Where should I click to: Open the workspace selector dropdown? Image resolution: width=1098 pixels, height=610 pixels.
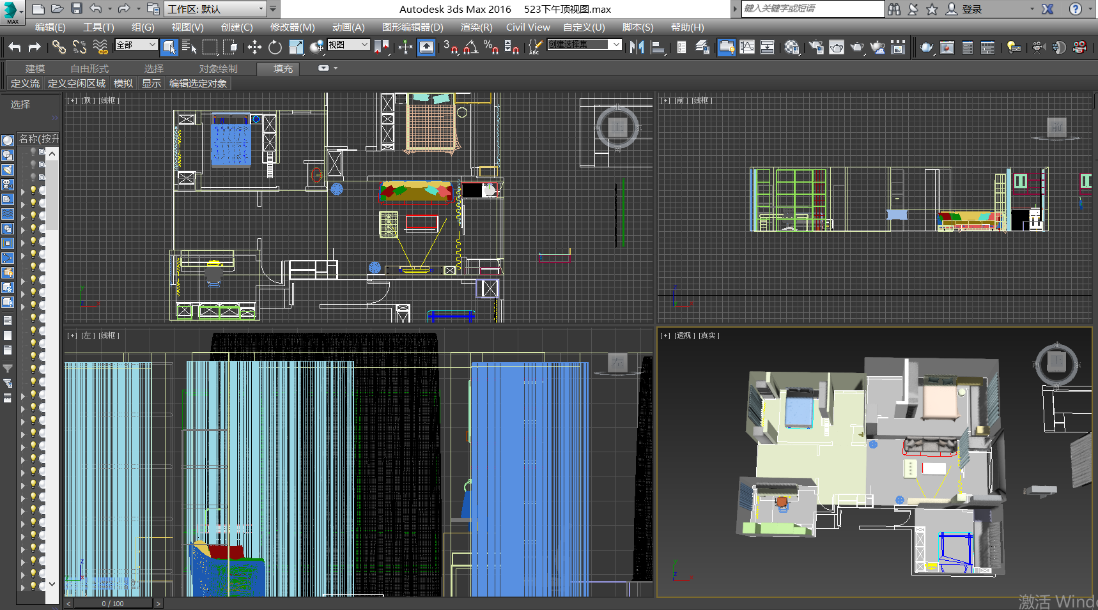[x=215, y=9]
